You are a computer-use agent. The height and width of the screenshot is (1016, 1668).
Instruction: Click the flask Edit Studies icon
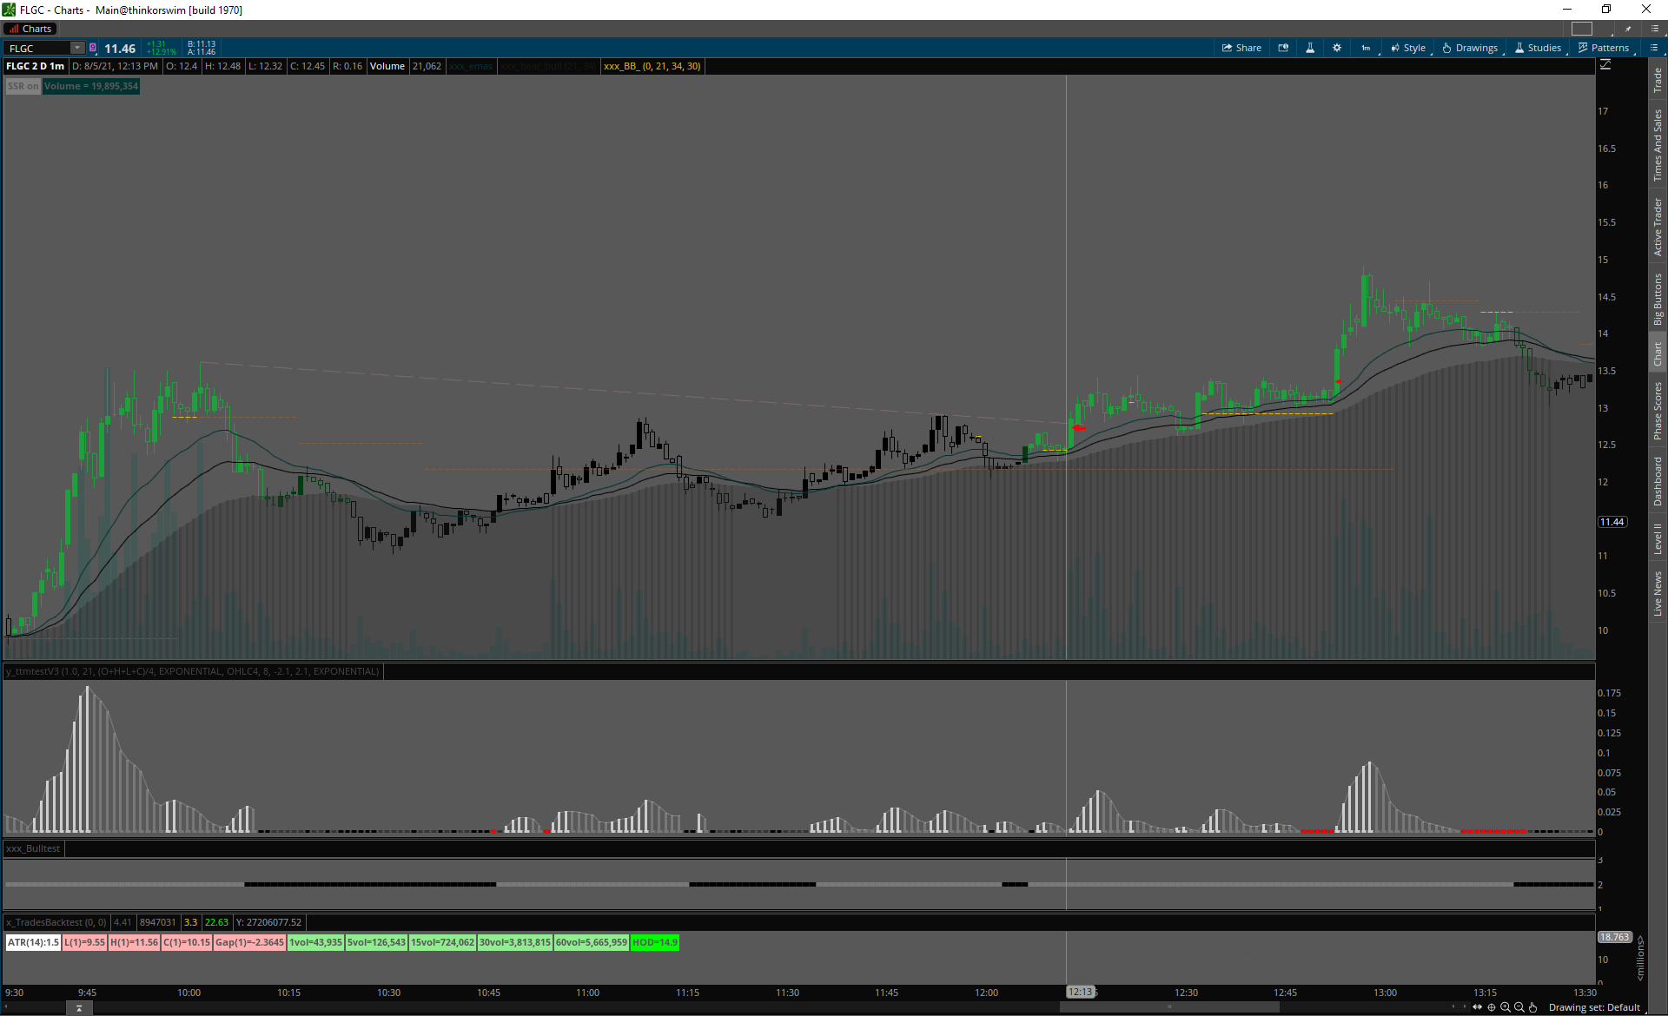1310,48
